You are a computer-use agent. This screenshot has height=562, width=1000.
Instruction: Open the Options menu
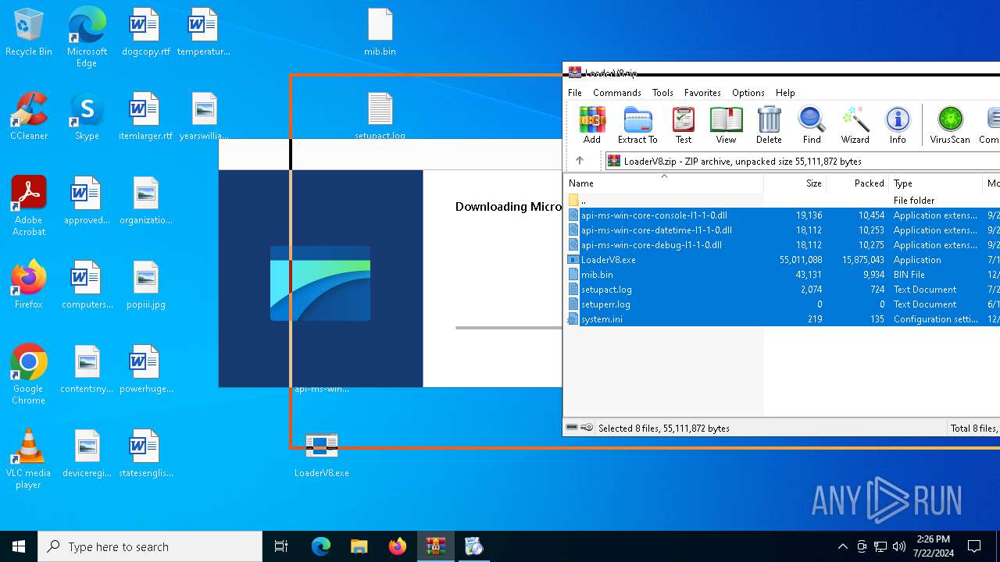click(748, 92)
